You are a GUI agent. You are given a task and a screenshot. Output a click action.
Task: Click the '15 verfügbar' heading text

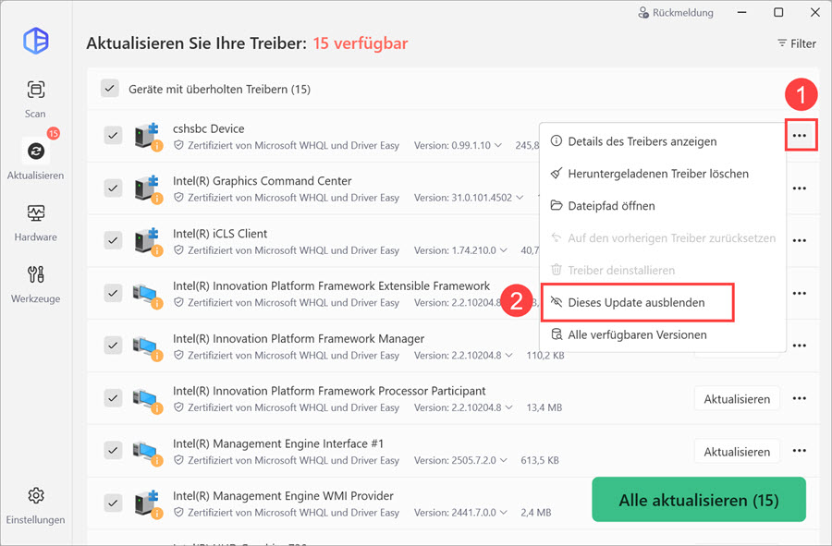(x=361, y=42)
